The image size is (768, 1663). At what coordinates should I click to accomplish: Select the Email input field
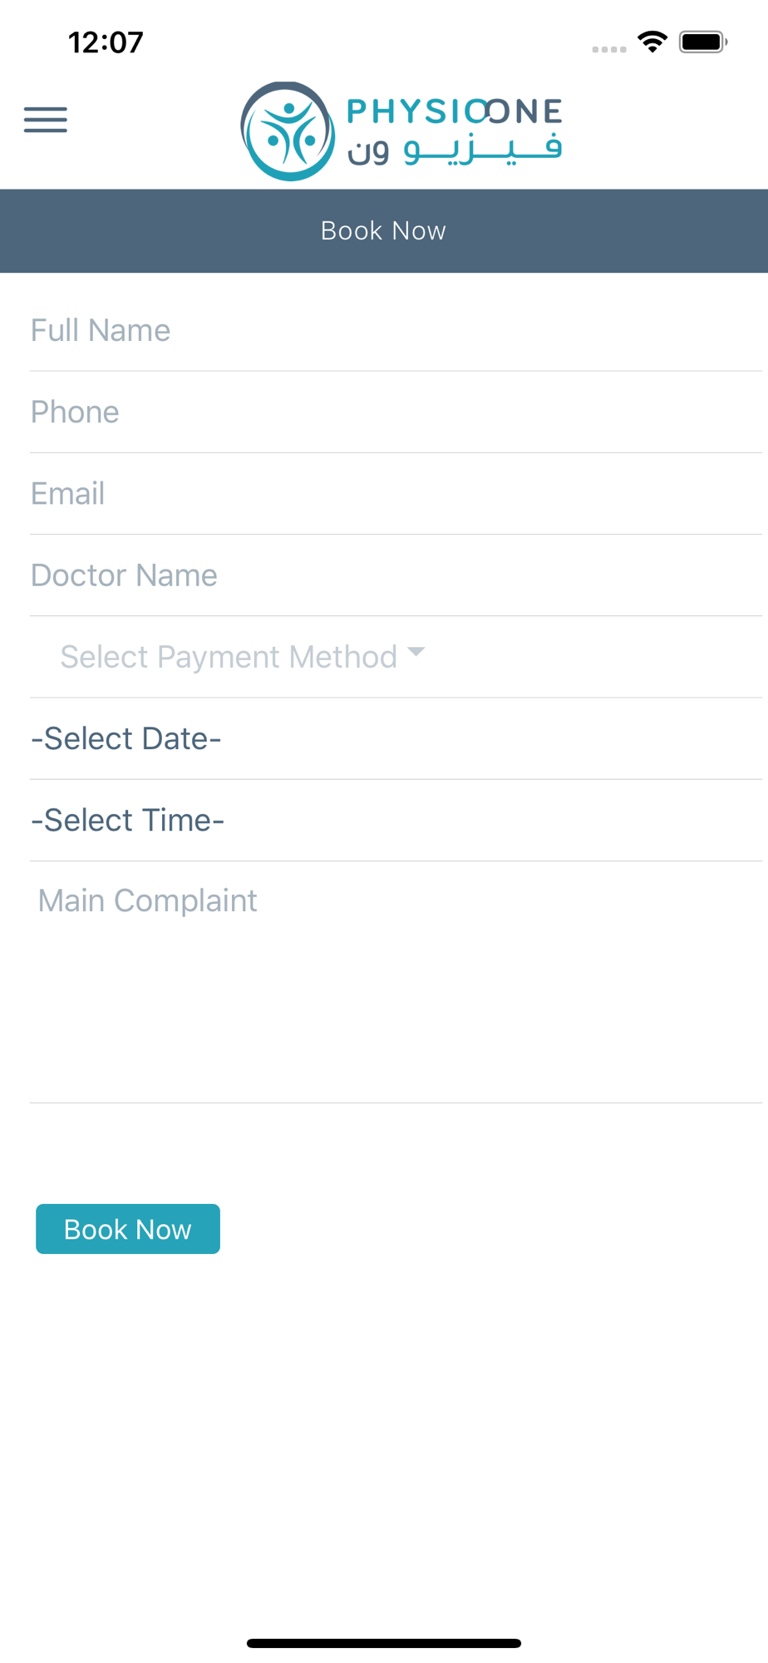[396, 493]
